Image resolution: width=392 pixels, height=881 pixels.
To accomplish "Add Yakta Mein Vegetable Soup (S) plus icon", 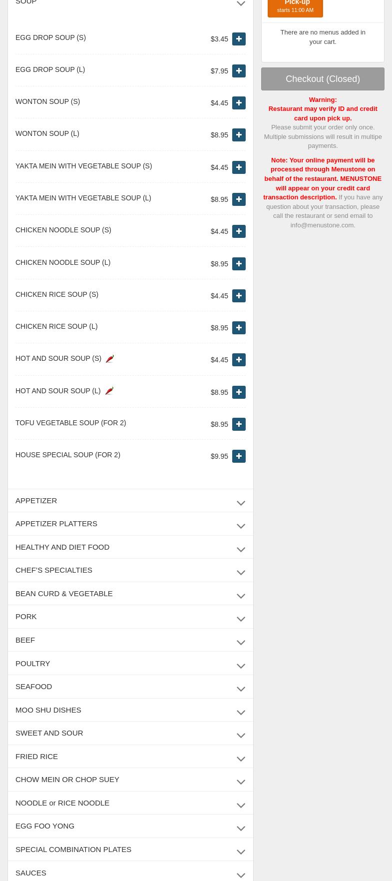I will [239, 167].
